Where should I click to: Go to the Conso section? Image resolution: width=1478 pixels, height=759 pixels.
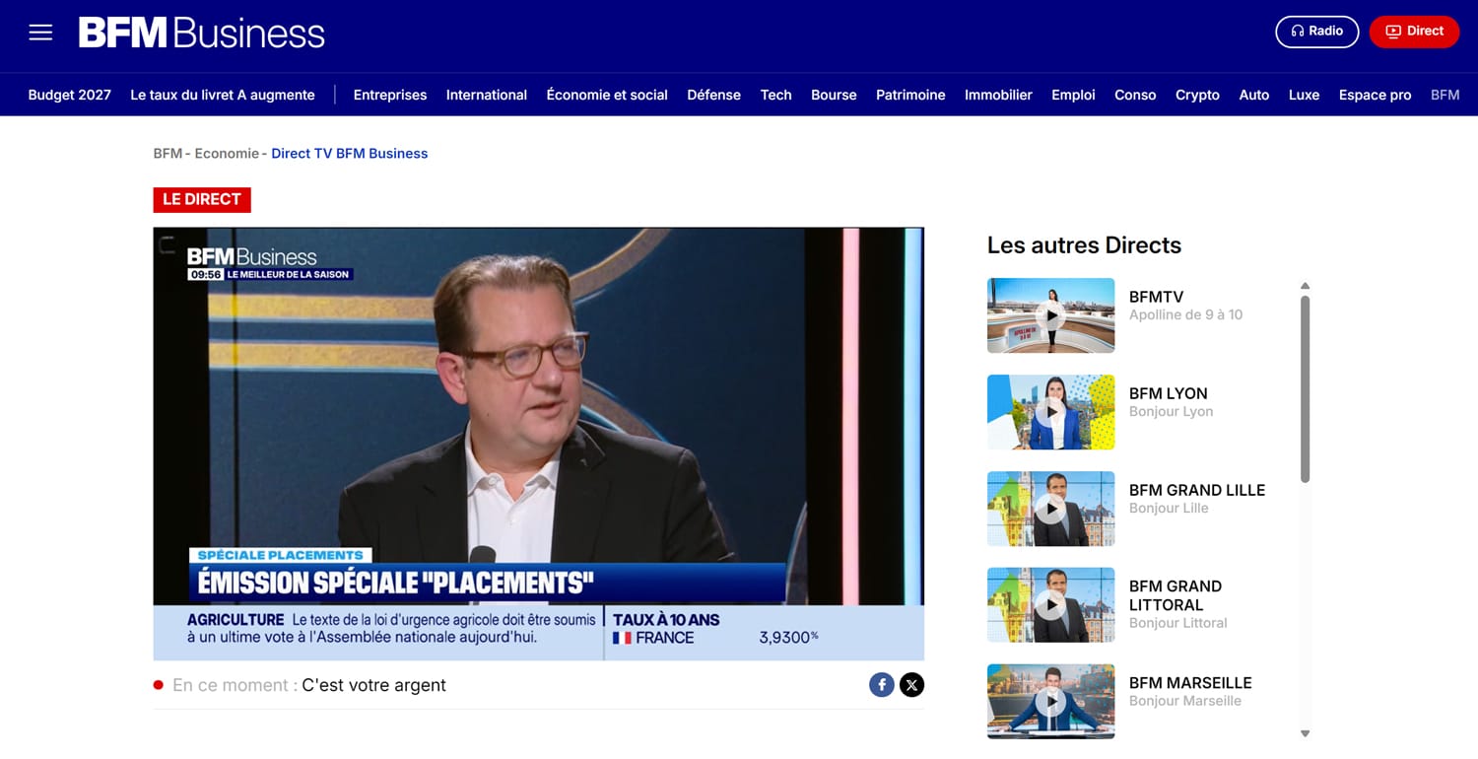1135,95
